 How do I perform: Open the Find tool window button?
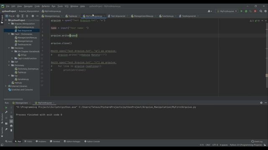[8, 142]
